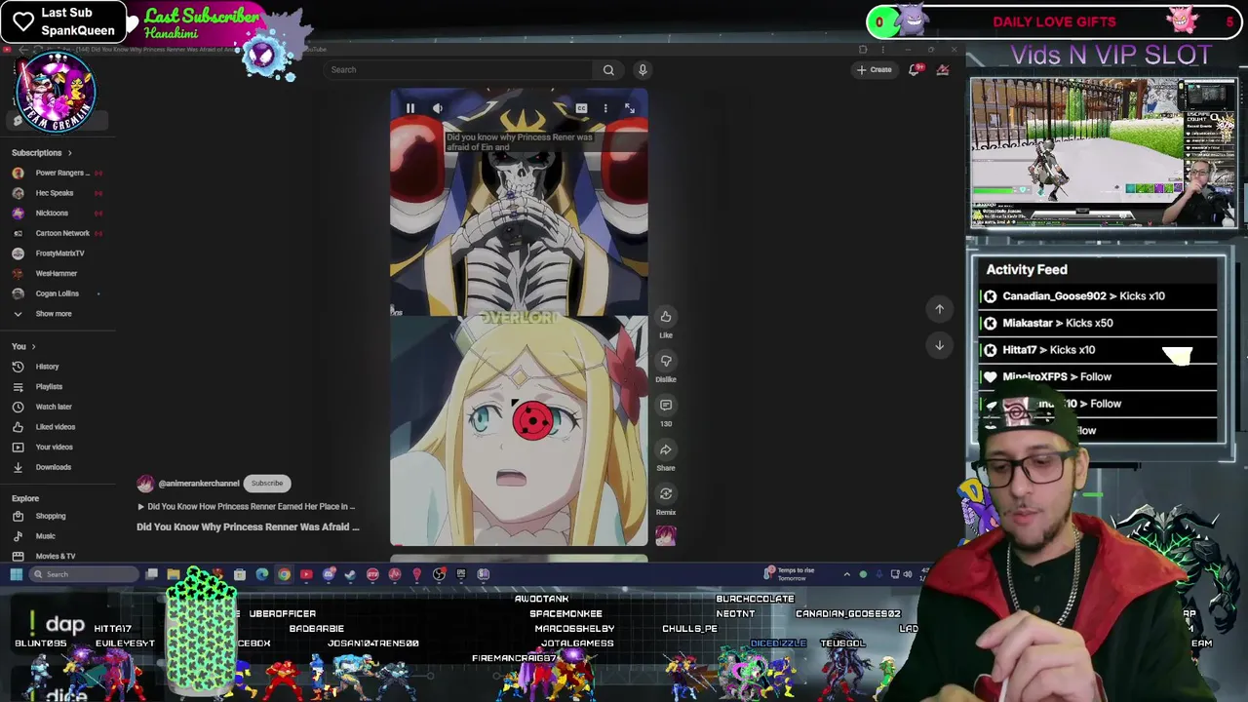Image resolution: width=1248 pixels, height=702 pixels.
Task: Open the weather widget on the taskbar
Action: (790, 574)
